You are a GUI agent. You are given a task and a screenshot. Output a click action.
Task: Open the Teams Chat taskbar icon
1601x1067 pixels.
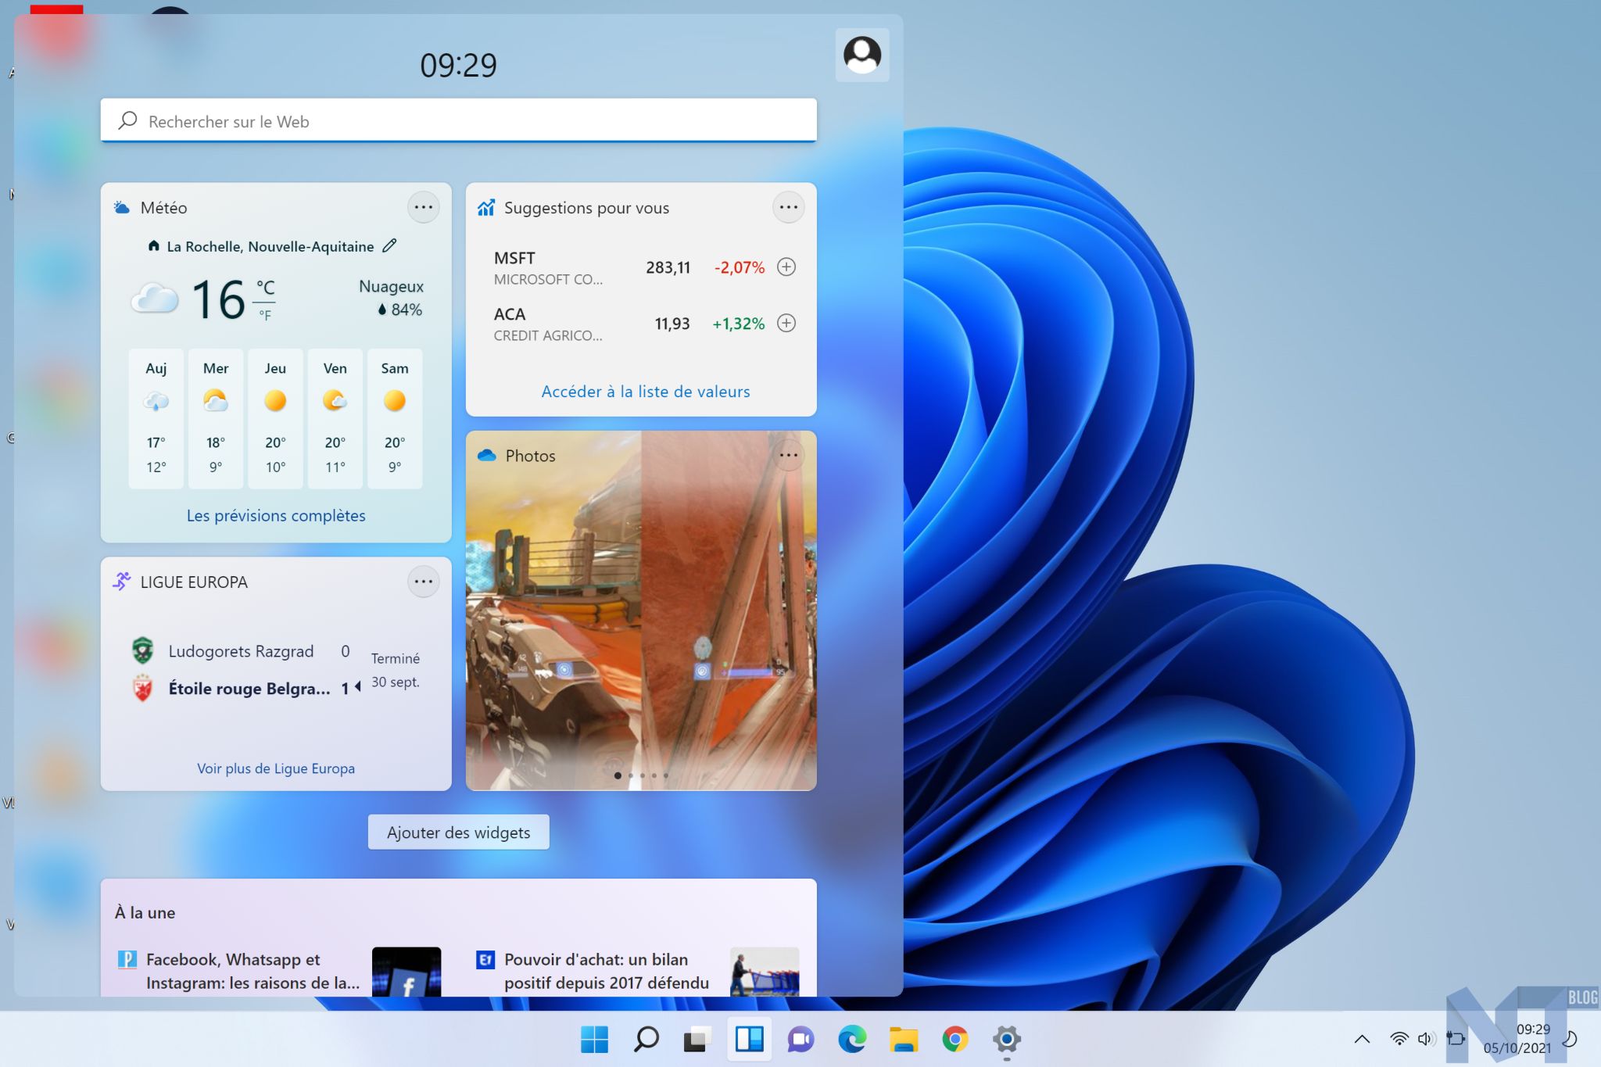point(800,1039)
